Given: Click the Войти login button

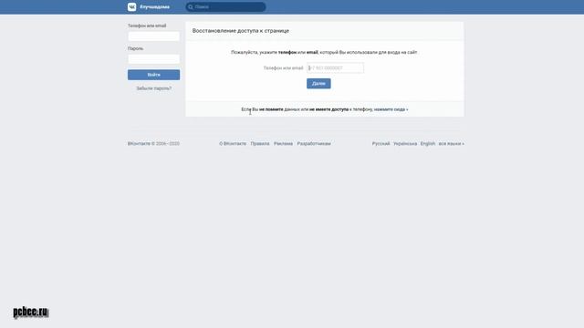Looking at the screenshot, I should tap(154, 75).
